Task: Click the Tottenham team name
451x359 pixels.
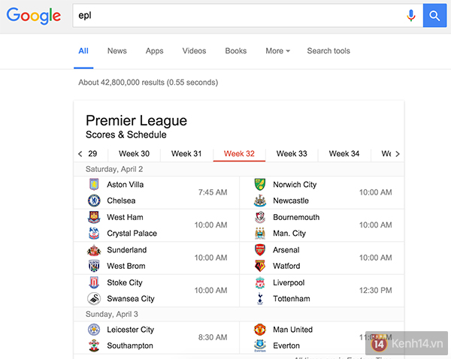Action: (292, 299)
